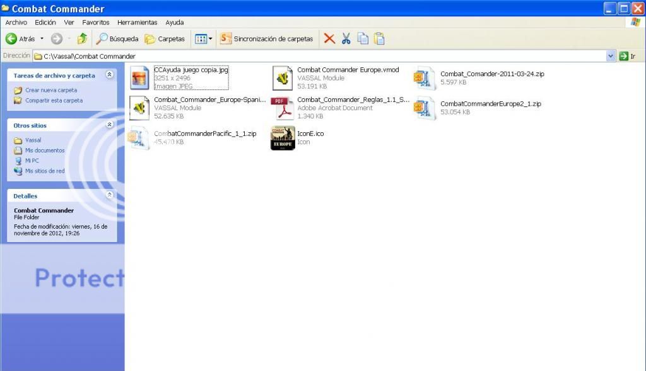Collapse Tareas de archivo y carpeta panel
The width and height of the screenshot is (646, 371).
109,74
